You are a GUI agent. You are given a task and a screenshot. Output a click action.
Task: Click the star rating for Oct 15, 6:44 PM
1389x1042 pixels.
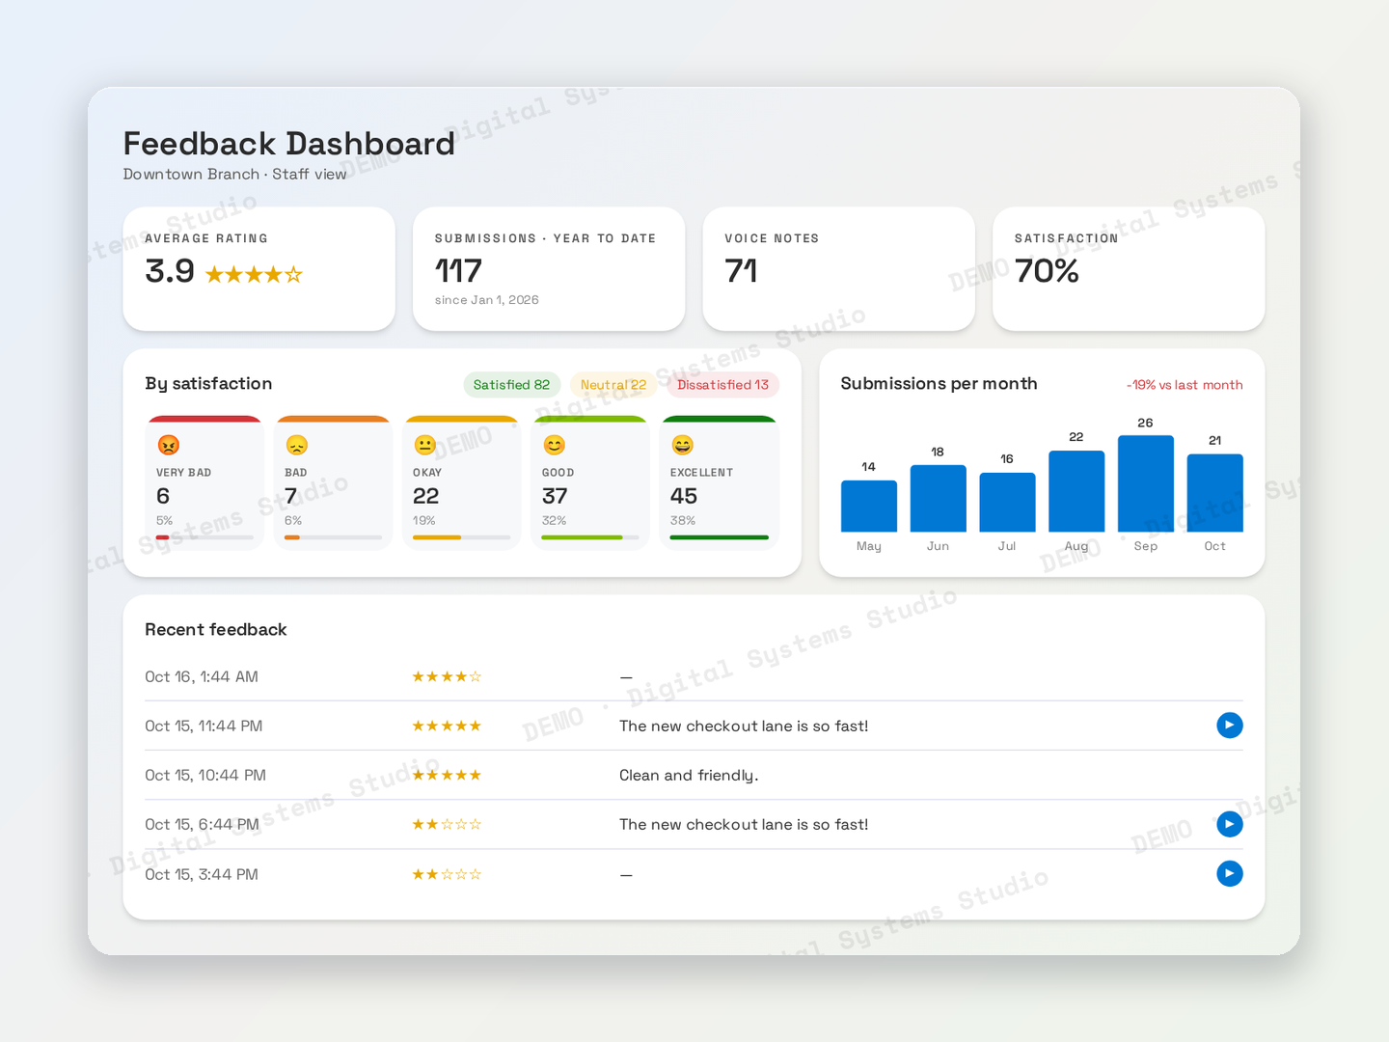(x=447, y=825)
